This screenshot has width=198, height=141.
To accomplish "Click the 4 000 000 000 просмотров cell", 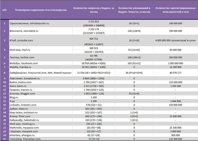I will click(x=176, y=40).
